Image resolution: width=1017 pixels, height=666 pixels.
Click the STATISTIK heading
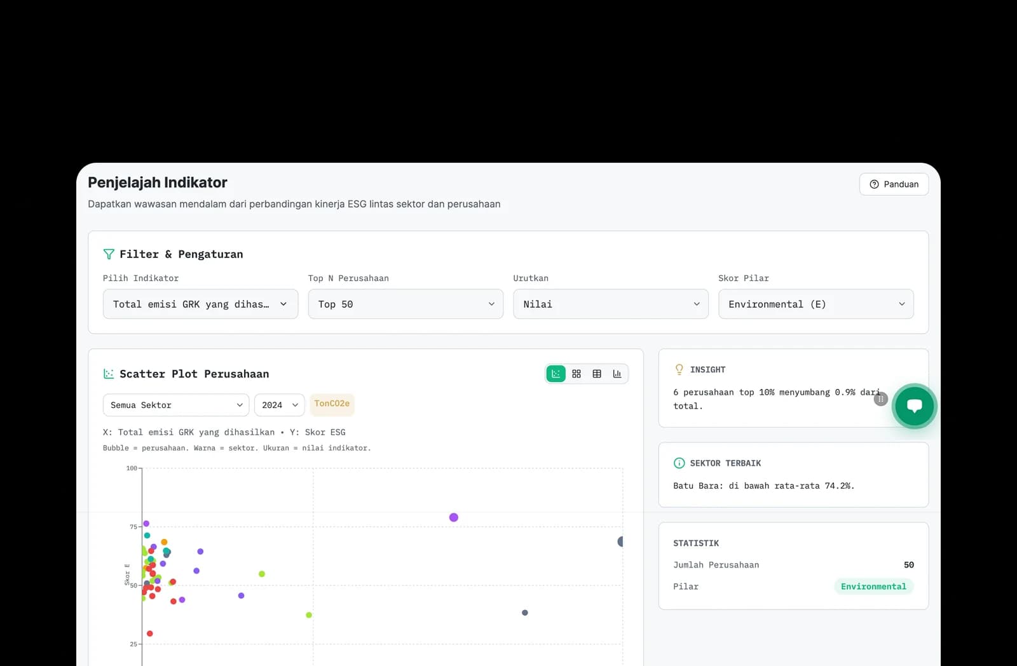click(x=696, y=543)
